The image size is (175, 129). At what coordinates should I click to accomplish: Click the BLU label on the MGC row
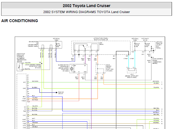pyautogui.click(x=33, y=96)
